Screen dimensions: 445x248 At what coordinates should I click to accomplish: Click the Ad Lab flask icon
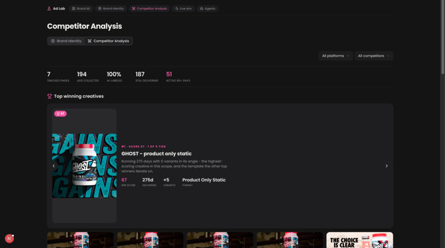tap(49, 8)
